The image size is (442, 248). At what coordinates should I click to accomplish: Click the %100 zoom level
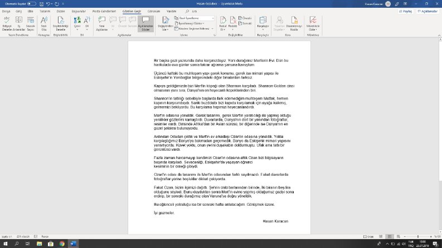pyautogui.click(x=437, y=236)
